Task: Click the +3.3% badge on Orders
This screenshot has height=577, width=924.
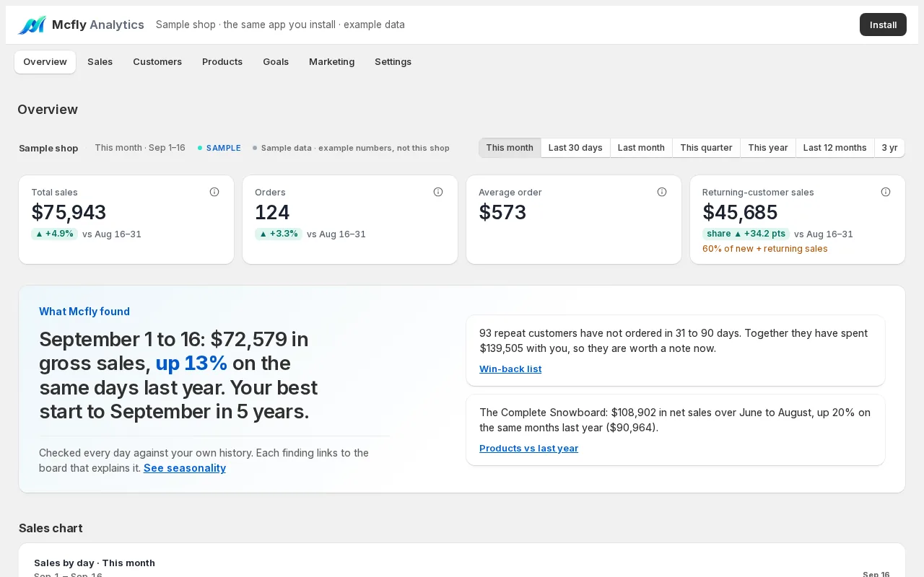Action: tap(279, 234)
